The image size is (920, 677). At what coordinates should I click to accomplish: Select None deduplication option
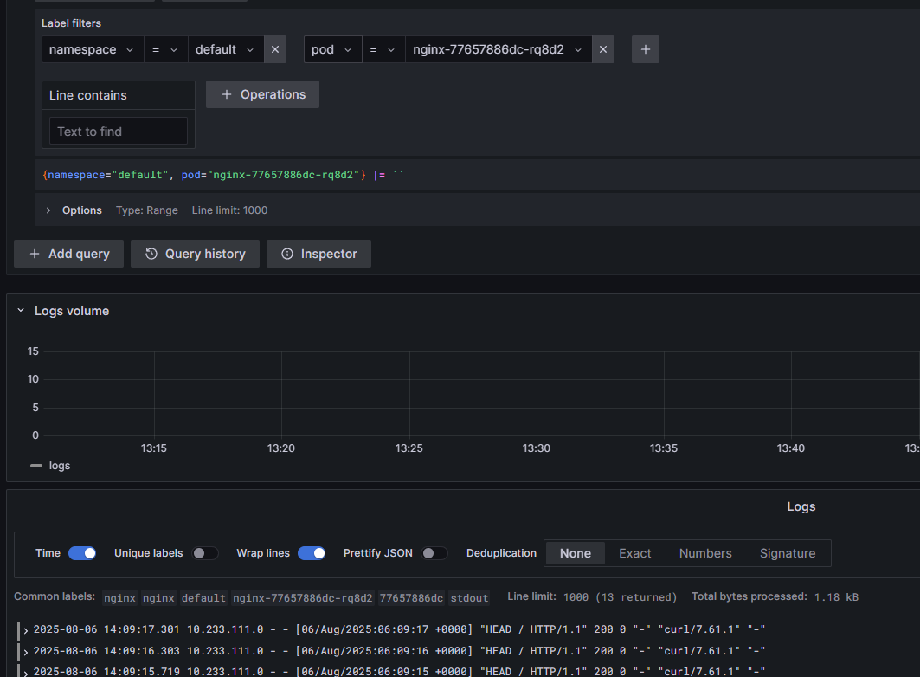click(x=575, y=553)
